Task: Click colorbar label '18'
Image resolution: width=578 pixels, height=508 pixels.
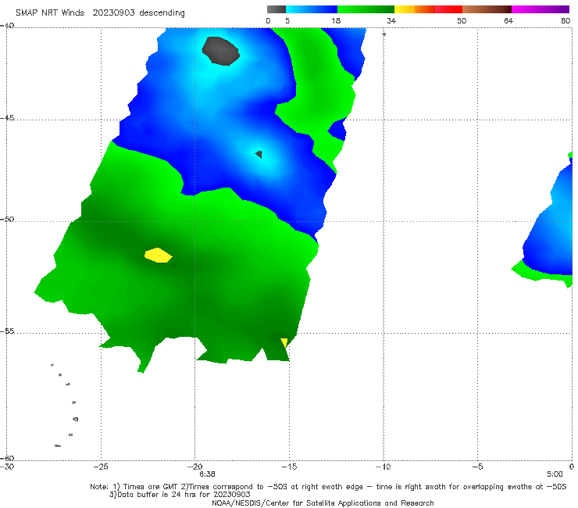Action: 336,21
